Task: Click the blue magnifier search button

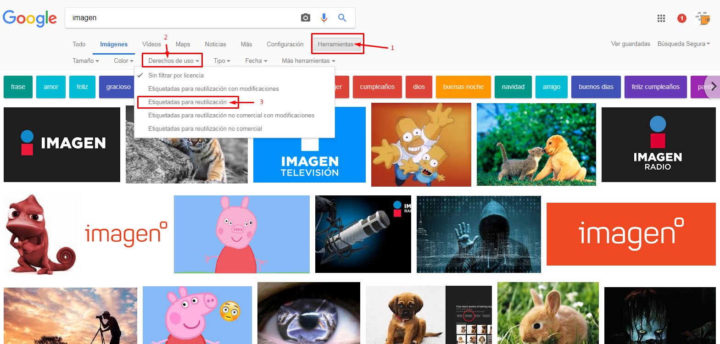Action: tap(342, 18)
